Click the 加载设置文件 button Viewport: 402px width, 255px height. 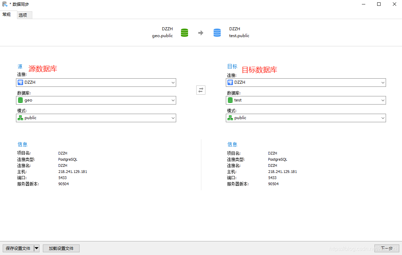[61, 248]
